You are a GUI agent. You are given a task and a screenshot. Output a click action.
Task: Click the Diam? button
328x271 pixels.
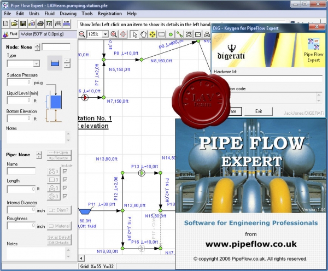pyautogui.click(x=59, y=210)
